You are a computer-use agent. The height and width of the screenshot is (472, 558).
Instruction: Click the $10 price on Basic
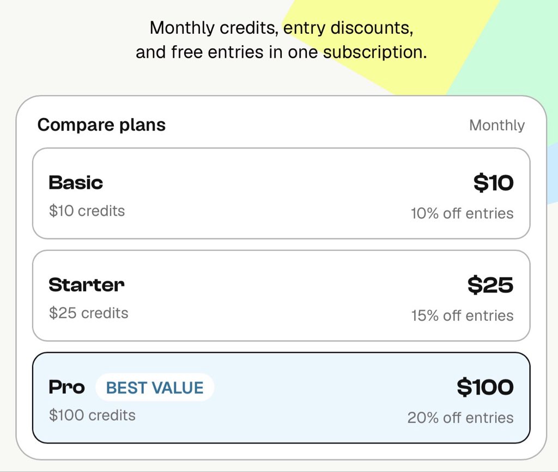click(x=493, y=183)
